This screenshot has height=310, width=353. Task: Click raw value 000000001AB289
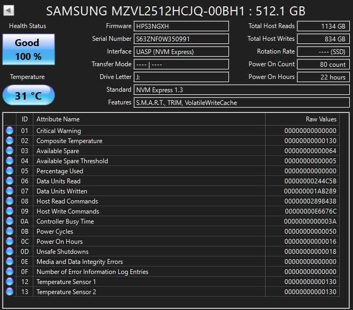[x=310, y=191]
